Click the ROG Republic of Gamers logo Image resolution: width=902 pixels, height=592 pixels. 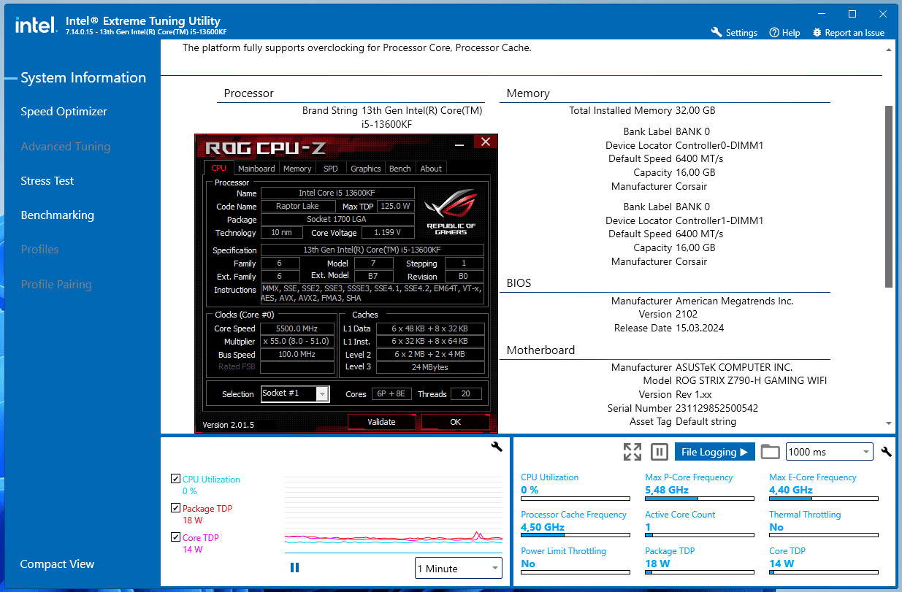point(451,211)
